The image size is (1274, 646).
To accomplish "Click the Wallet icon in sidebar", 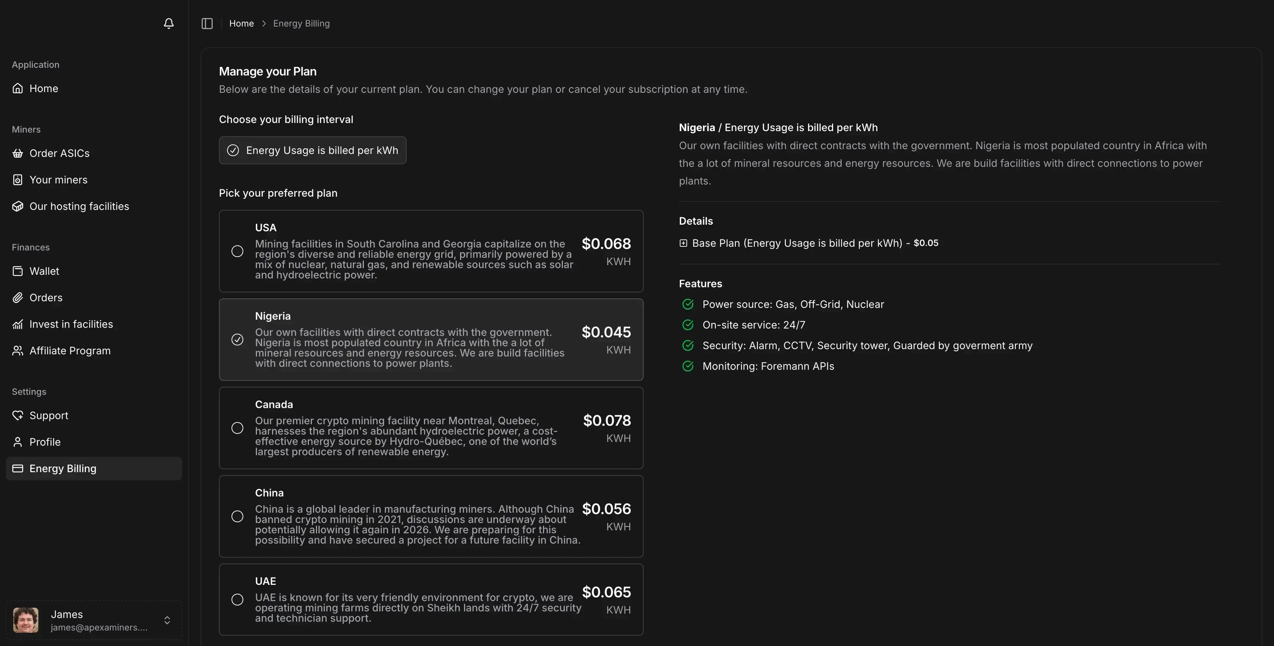I will (x=18, y=271).
